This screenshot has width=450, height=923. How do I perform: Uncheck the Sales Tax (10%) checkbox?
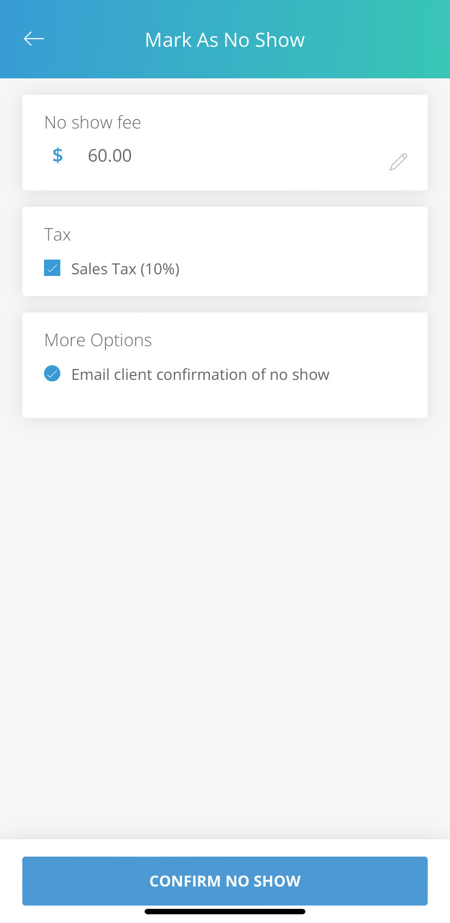(52, 268)
